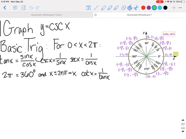This screenshot has height=139, width=186.
Task: Tap the '2π = 360°' handwritten note
Action: pos(19,74)
